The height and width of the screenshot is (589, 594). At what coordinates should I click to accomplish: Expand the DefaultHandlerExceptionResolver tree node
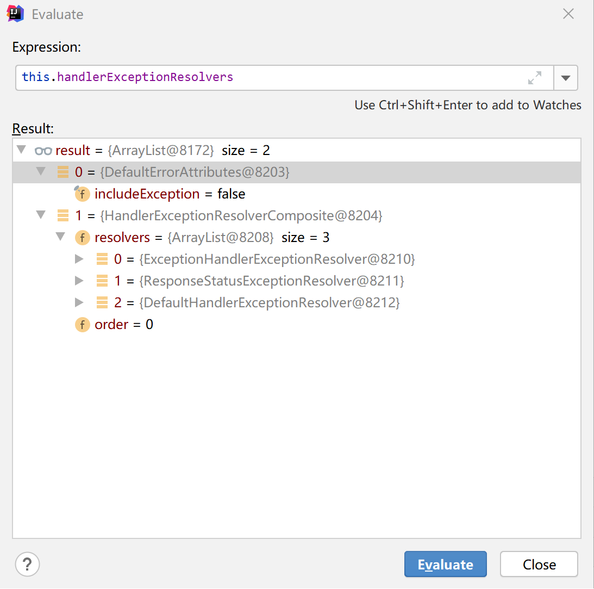click(80, 302)
